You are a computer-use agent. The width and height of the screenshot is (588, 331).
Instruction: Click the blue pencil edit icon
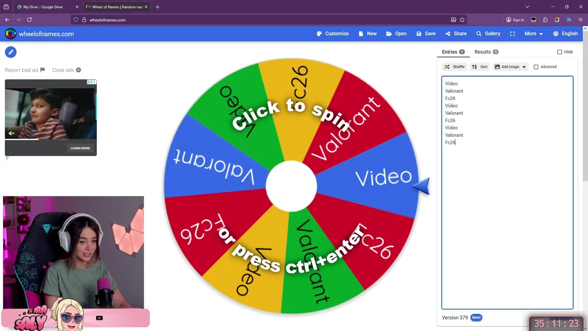click(x=11, y=52)
